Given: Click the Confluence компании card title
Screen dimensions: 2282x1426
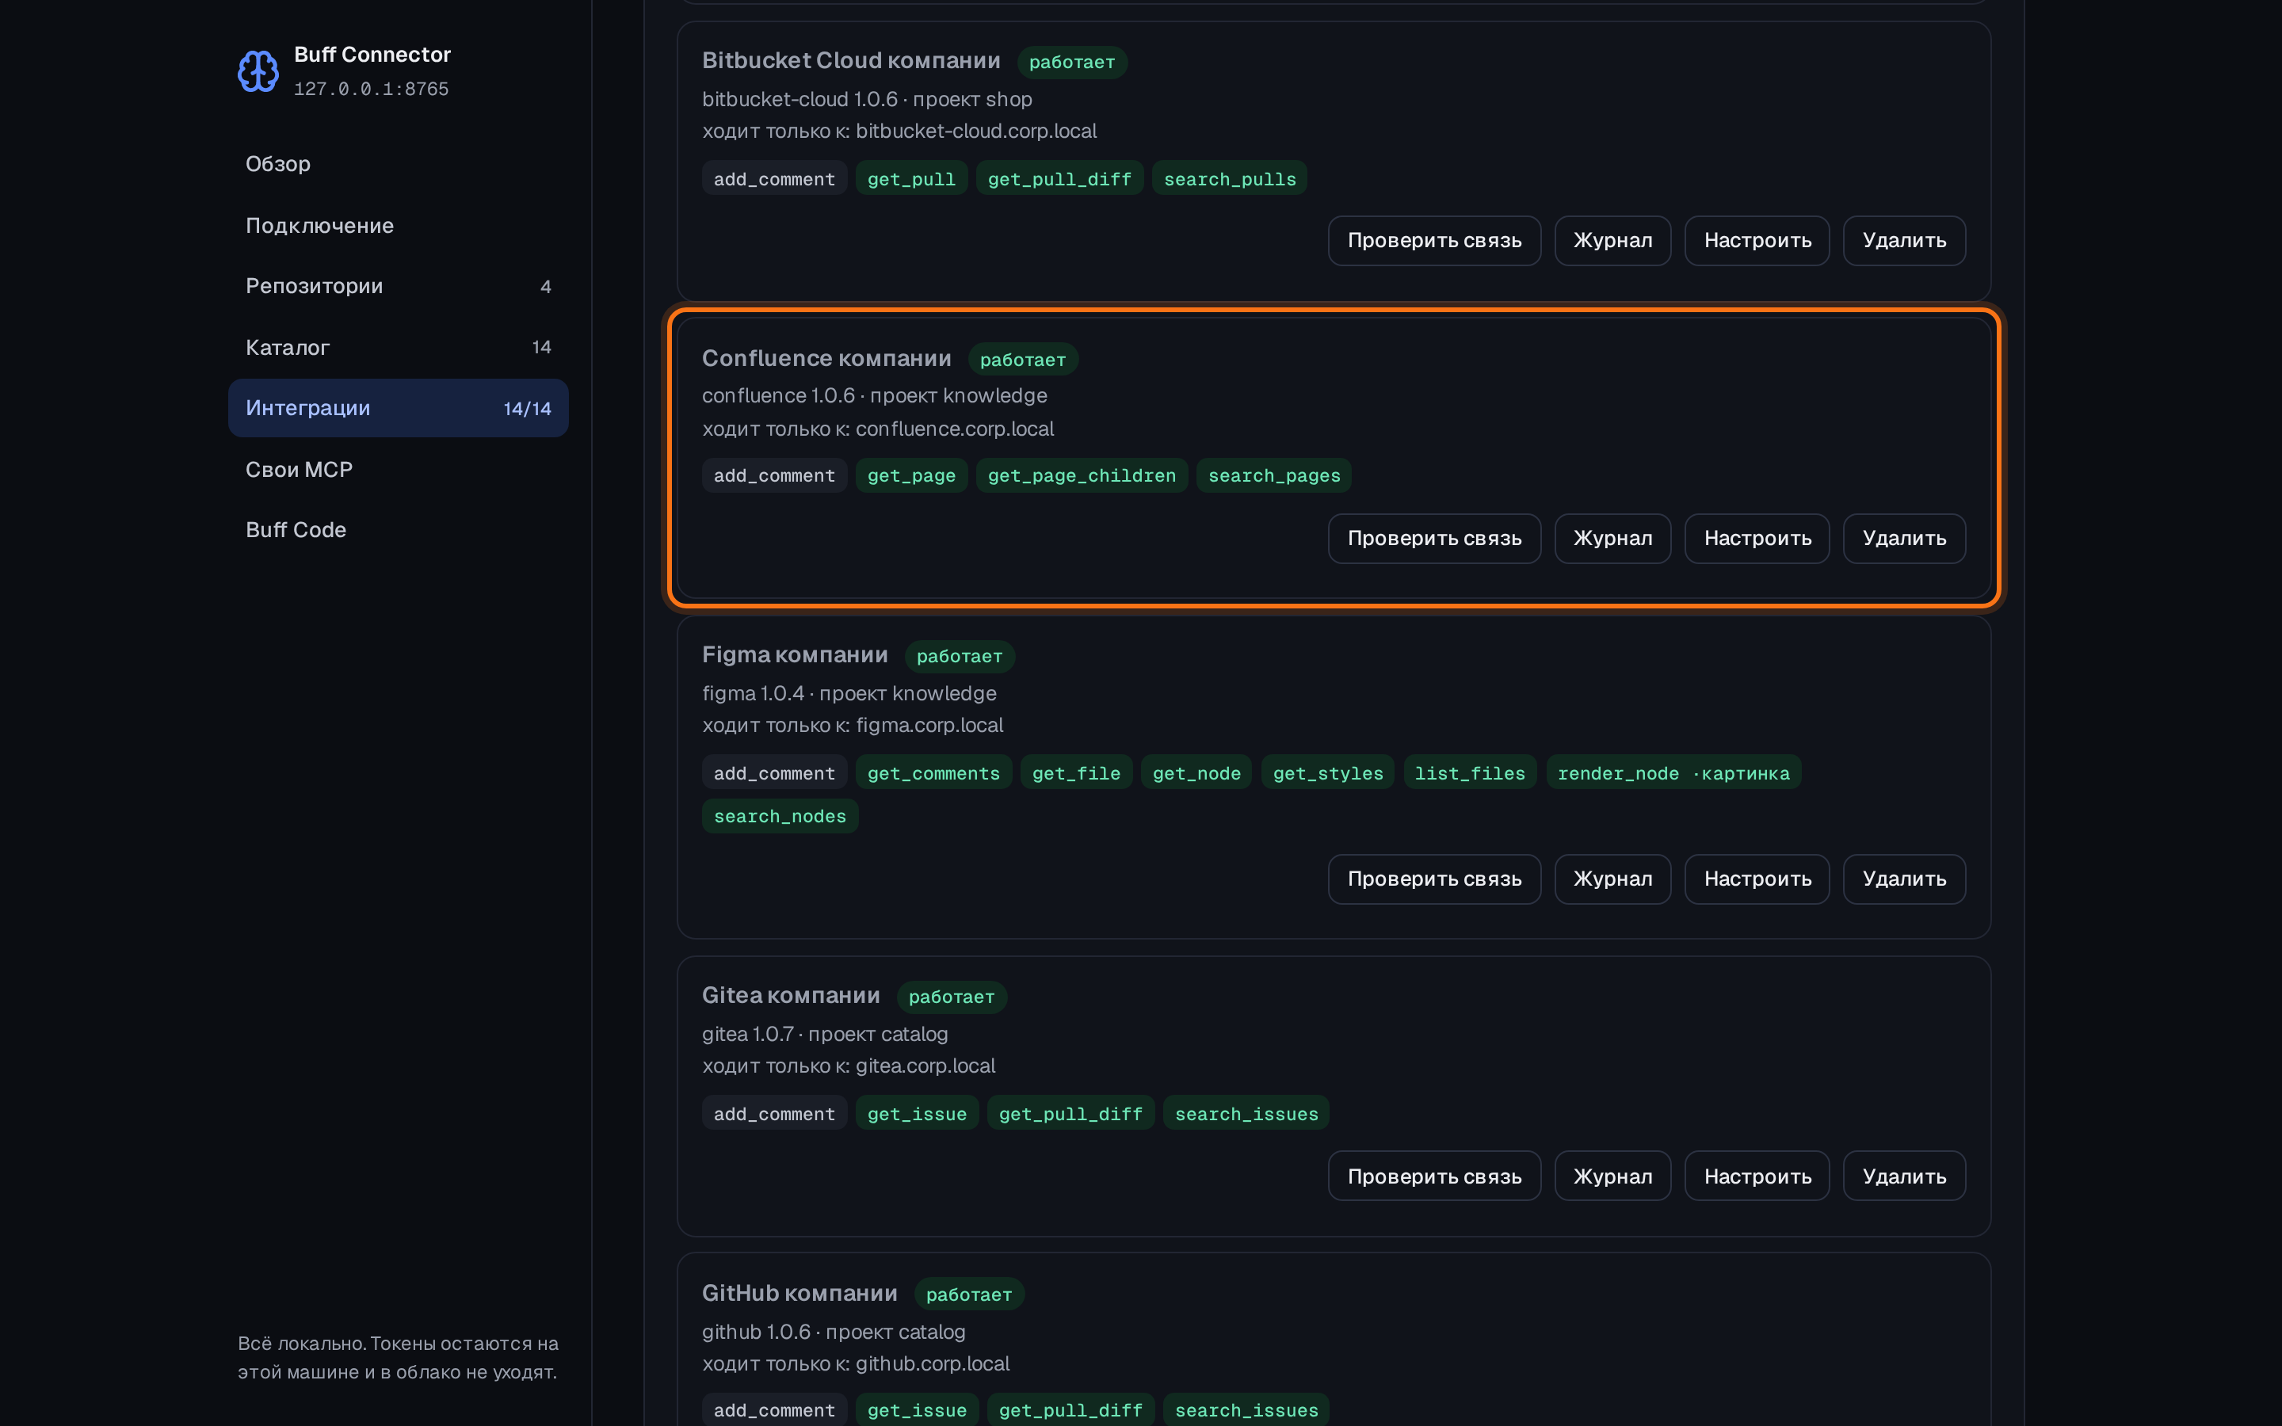Looking at the screenshot, I should coord(826,358).
